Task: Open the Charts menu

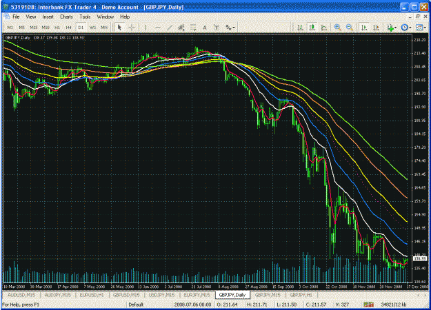Action: pos(66,17)
